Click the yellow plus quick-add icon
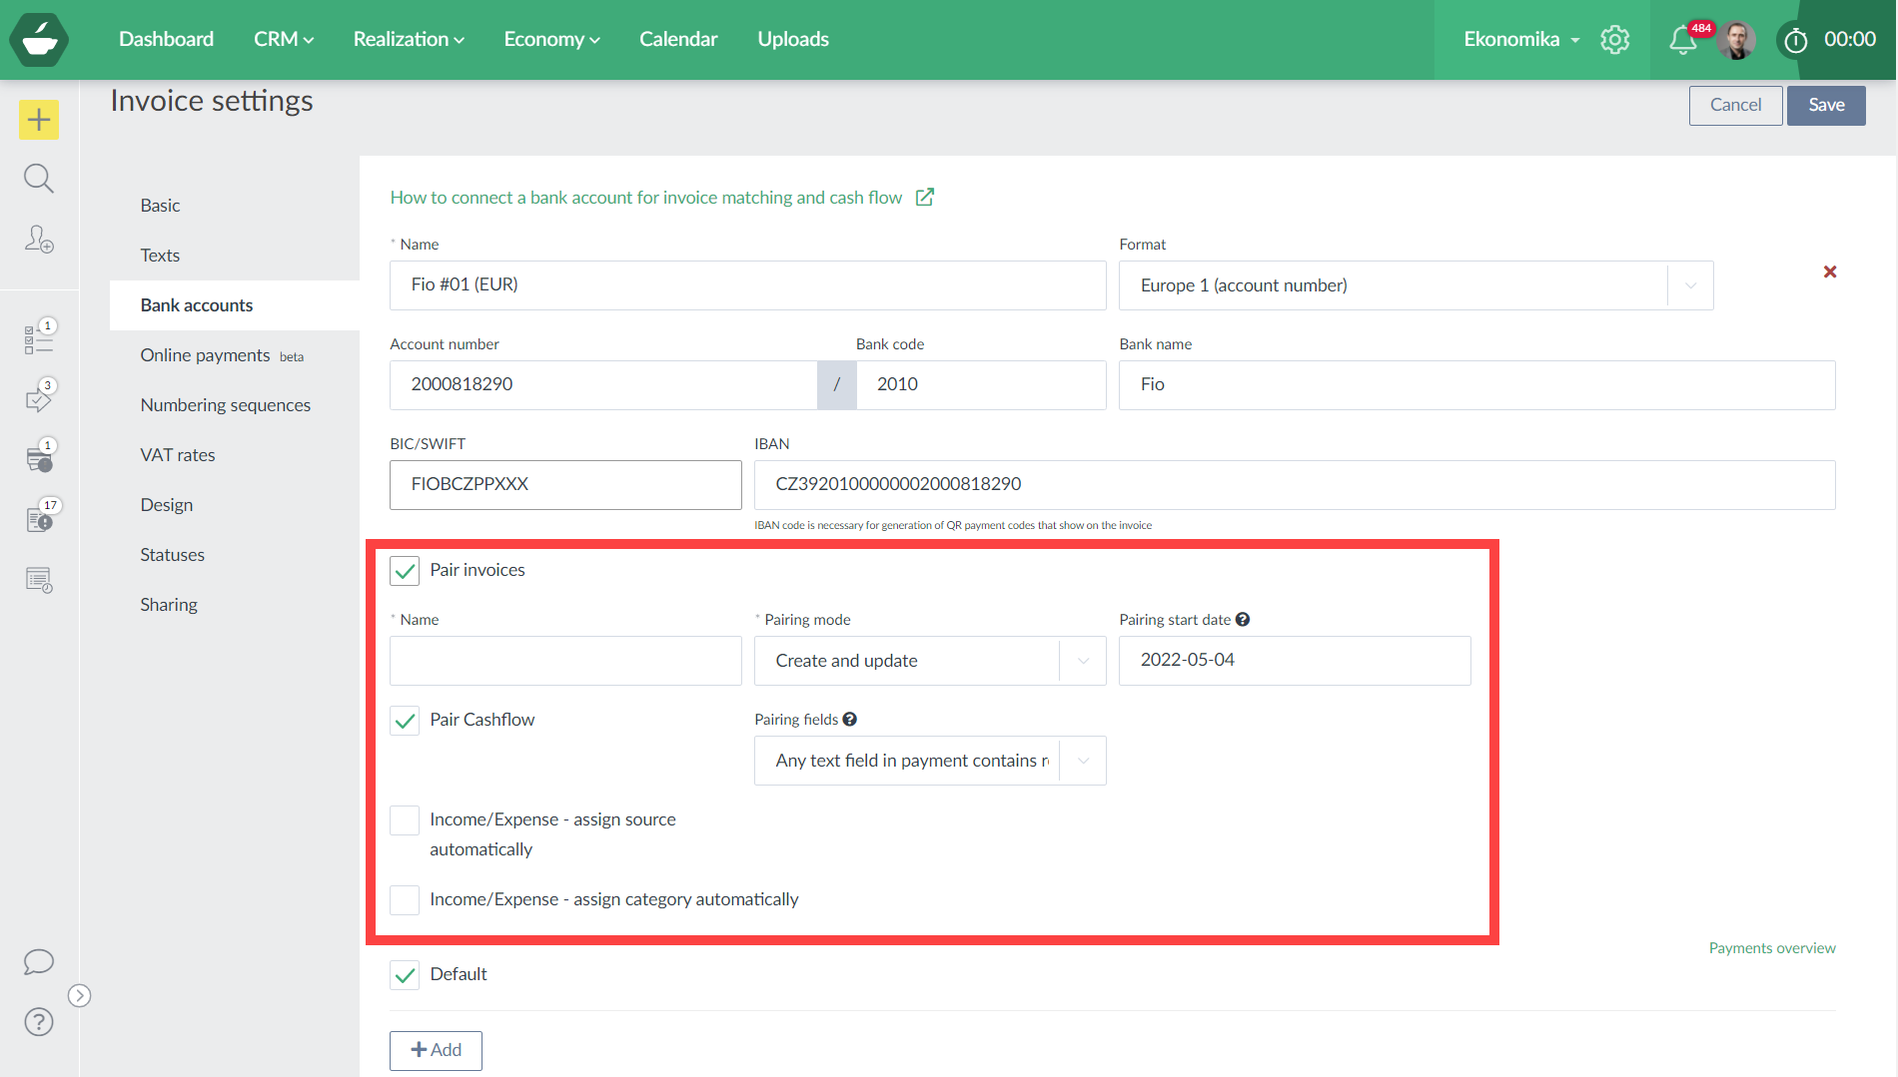The height and width of the screenshot is (1077, 1898). 39,120
